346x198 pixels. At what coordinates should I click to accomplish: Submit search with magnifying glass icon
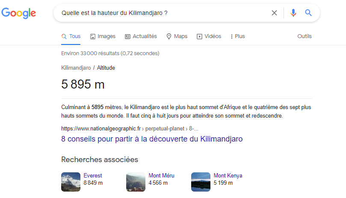[308, 13]
